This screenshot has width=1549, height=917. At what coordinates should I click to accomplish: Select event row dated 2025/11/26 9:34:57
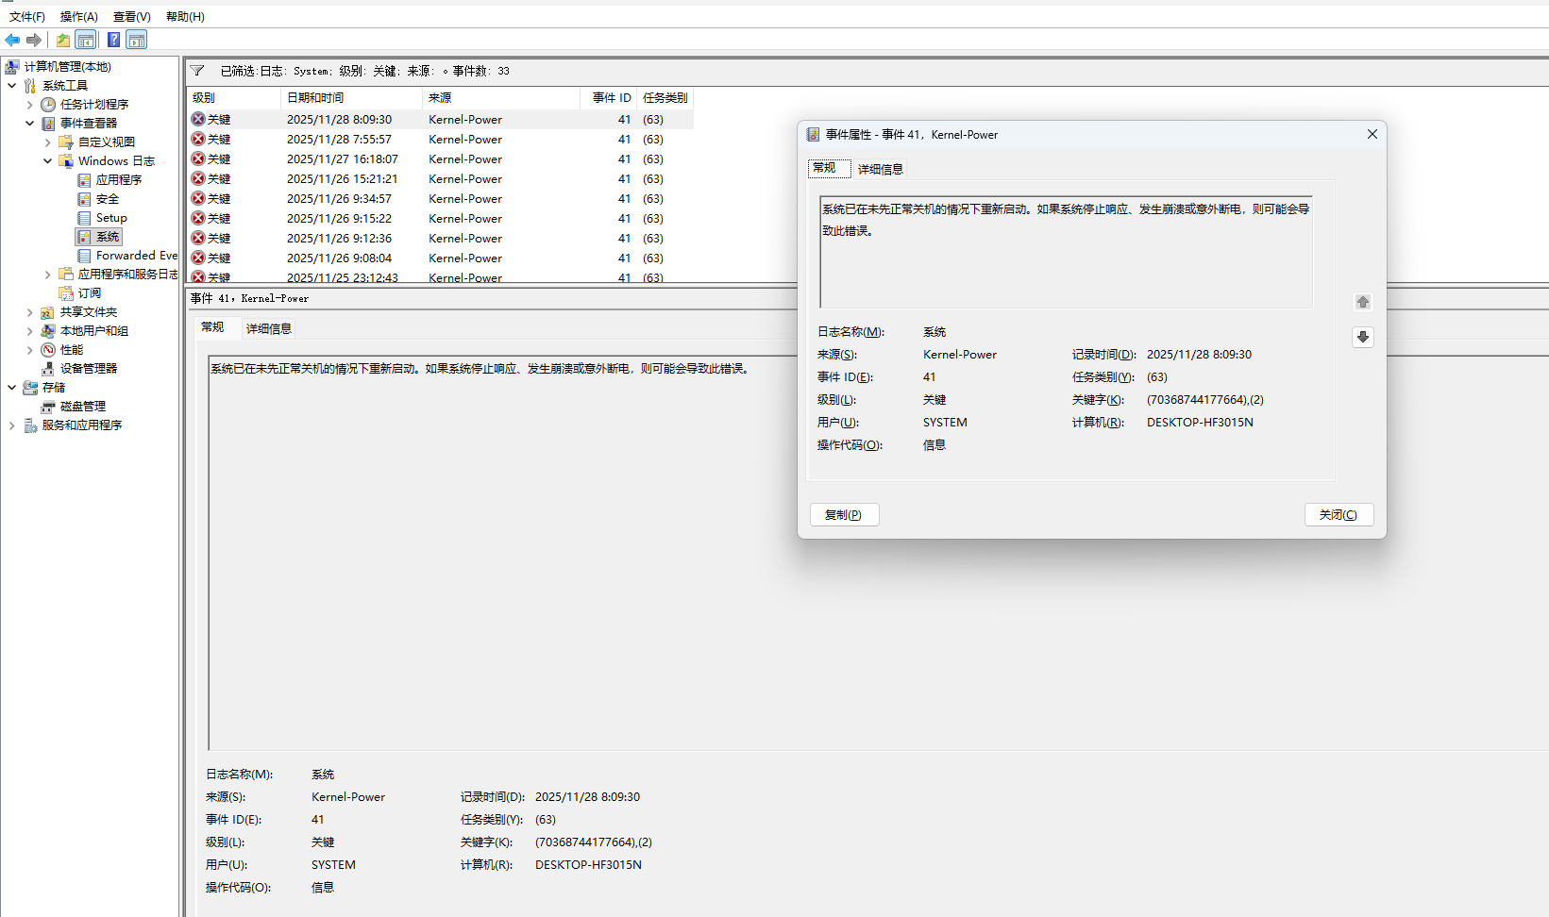(x=441, y=199)
